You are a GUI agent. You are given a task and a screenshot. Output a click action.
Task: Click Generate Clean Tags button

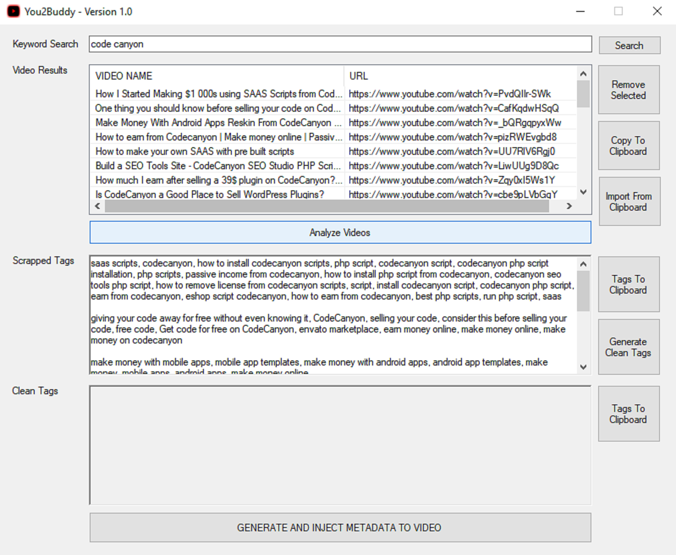coord(629,347)
